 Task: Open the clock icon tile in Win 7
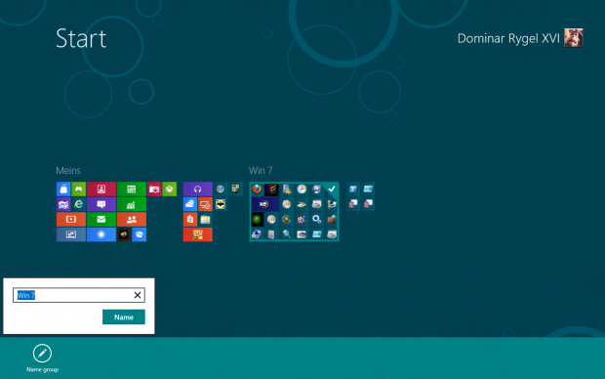click(302, 189)
